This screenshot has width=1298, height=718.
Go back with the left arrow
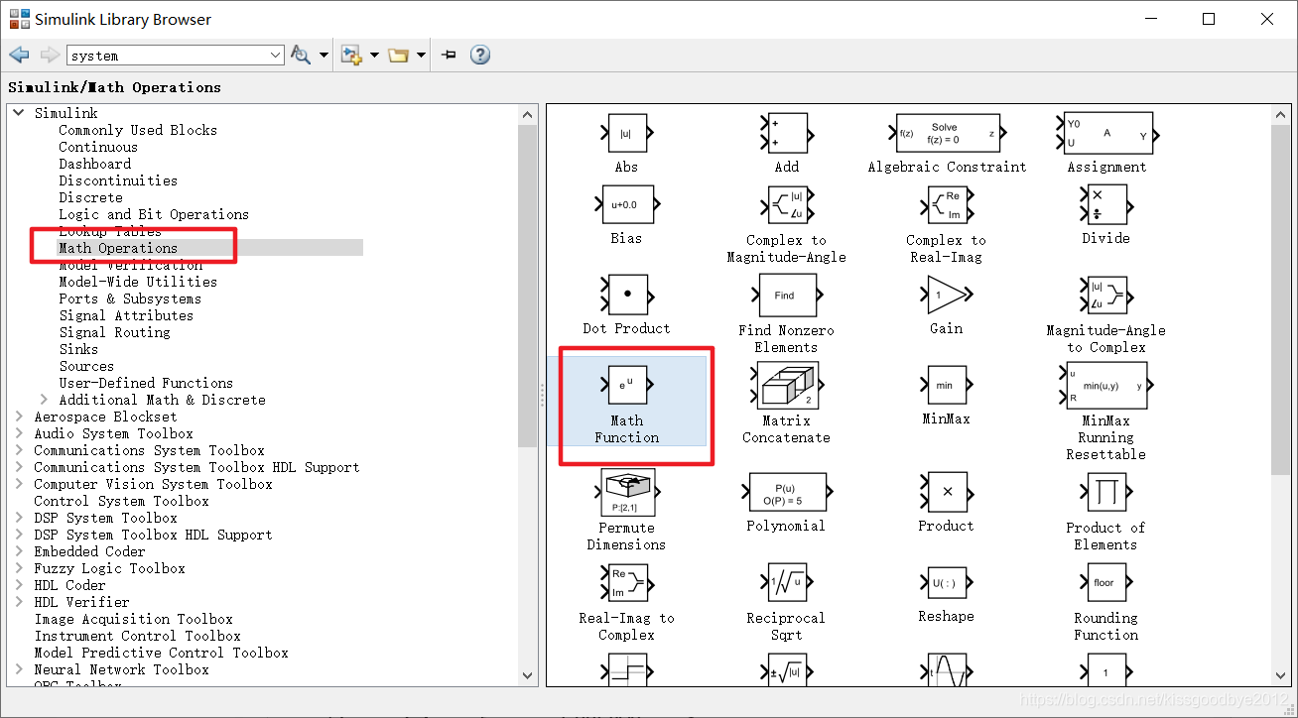[x=19, y=55]
